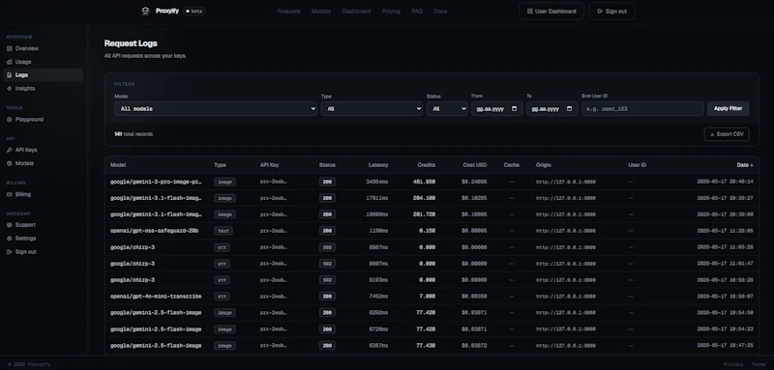Click the 7.000 credits value
This screenshot has width=774, height=370.
[428, 297]
